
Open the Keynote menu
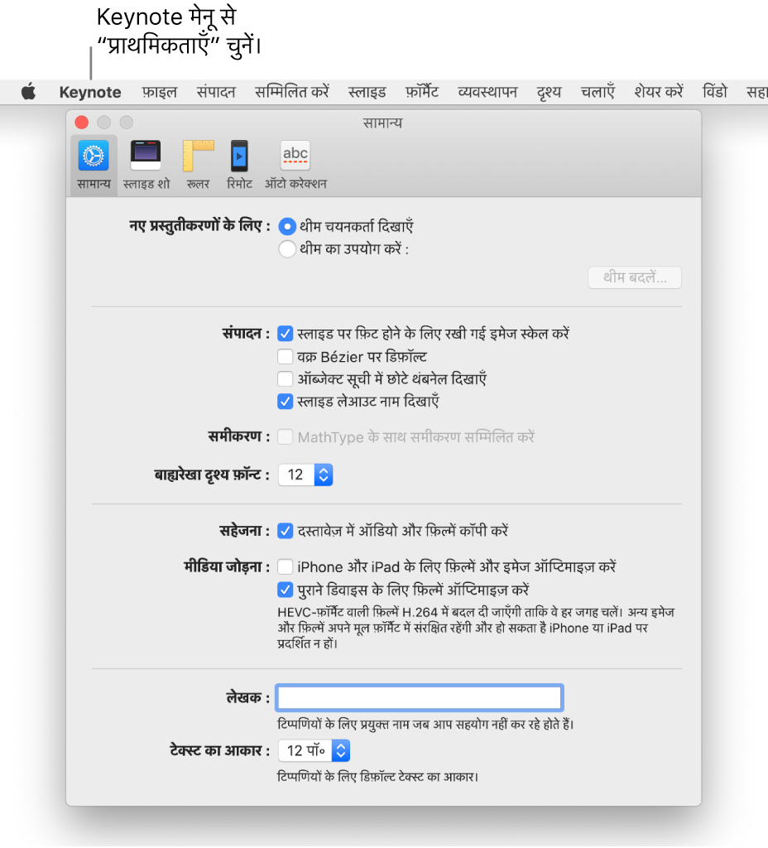click(x=90, y=92)
